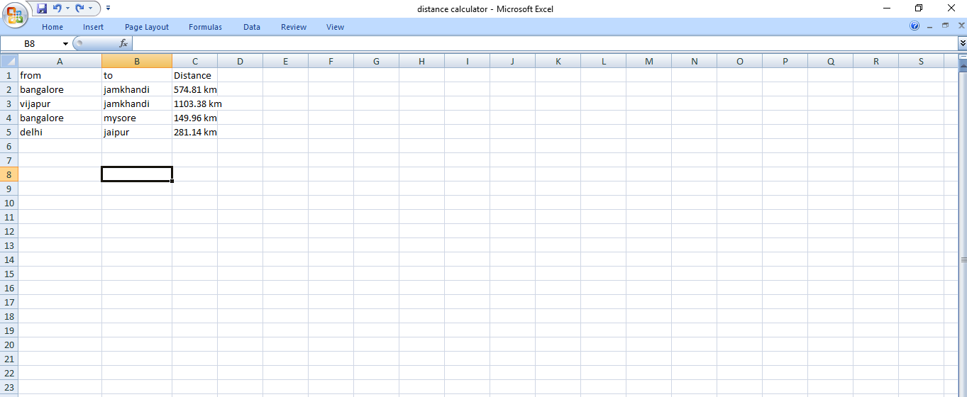Select column M header
967x397 pixels.
pos(649,61)
